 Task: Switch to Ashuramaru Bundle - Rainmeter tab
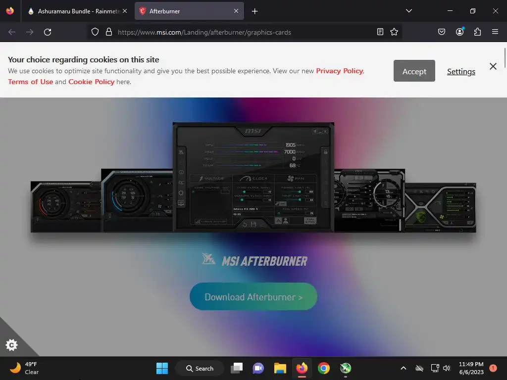tap(78, 11)
